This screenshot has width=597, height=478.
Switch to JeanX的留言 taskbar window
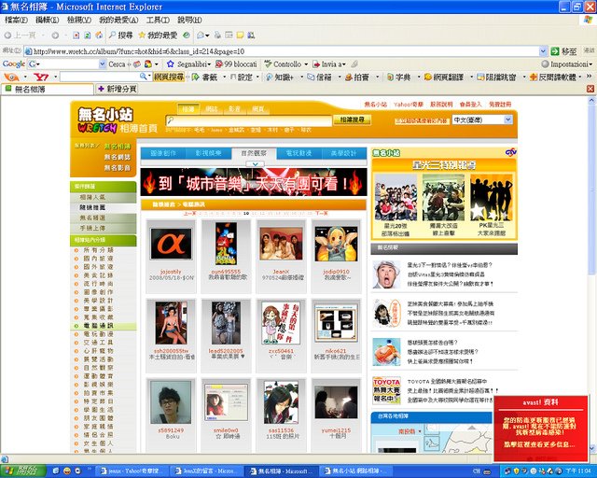(x=205, y=471)
